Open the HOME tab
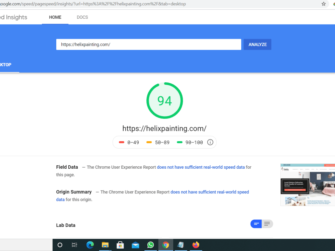The image size is (335, 251). [x=55, y=17]
